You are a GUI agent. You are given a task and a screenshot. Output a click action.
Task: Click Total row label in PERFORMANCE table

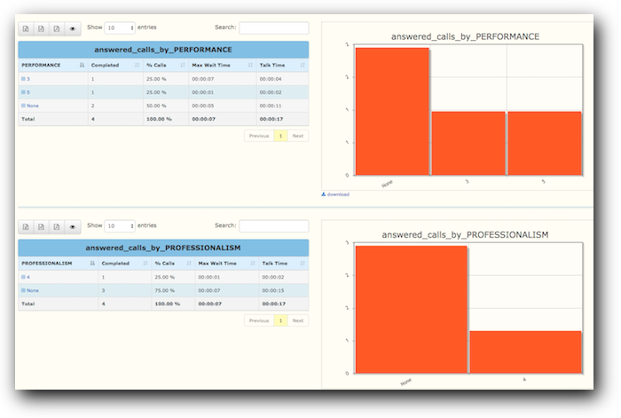28,119
